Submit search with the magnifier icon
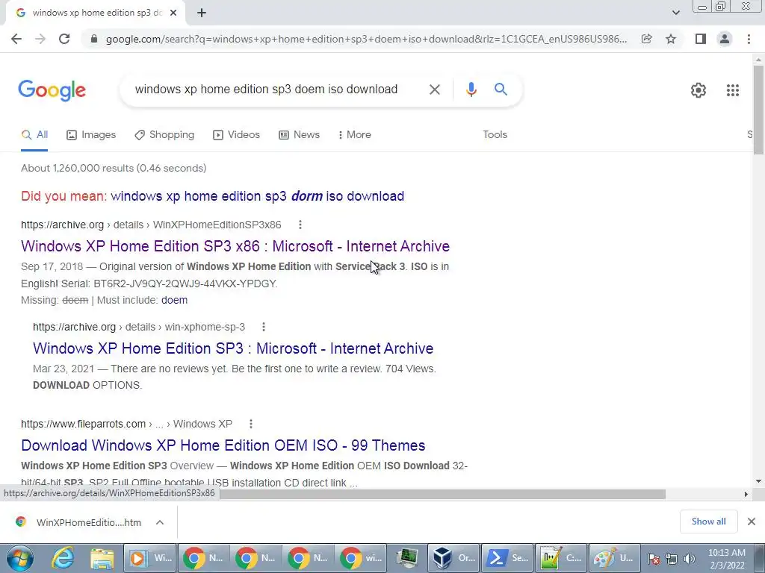 click(x=501, y=90)
